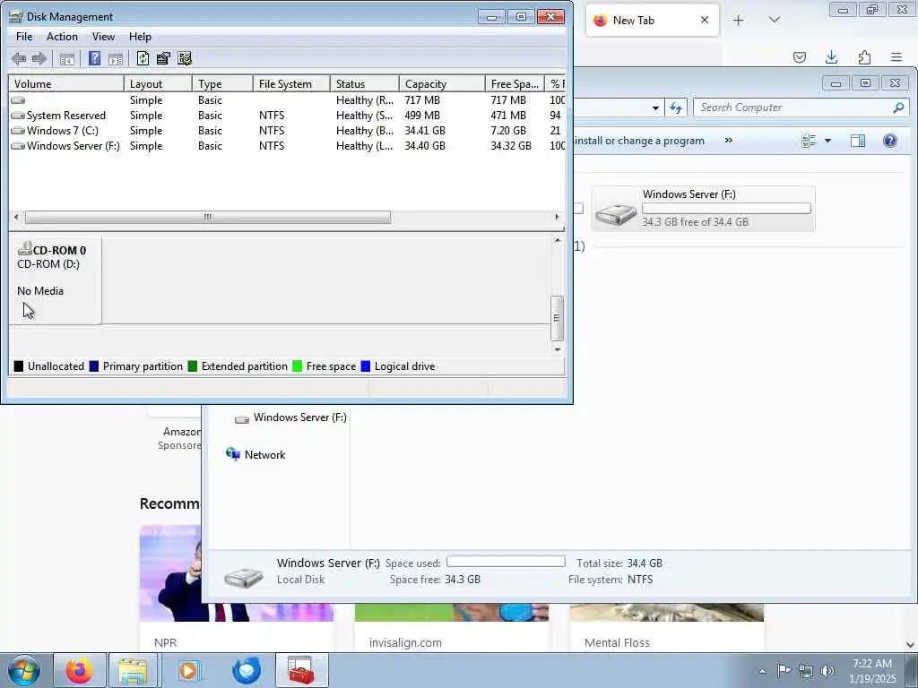The height and width of the screenshot is (688, 918).
Task: Click the Firefox taskbar icon
Action: 80,670
